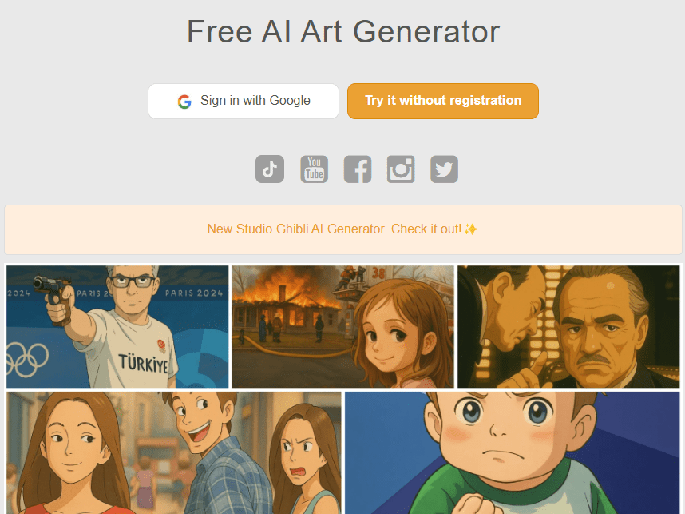
Task: View the Godfather whispering scene artwork
Action: (568, 327)
